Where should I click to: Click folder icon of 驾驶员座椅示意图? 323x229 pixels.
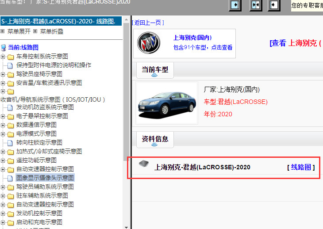[x=11, y=74]
